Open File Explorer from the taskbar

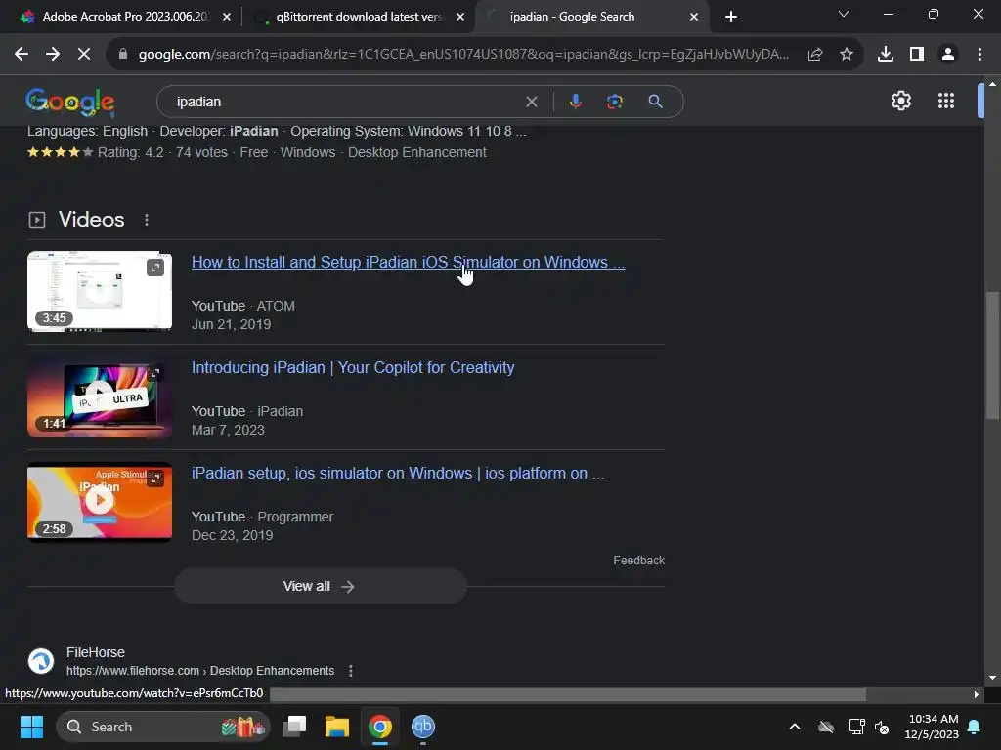[337, 727]
